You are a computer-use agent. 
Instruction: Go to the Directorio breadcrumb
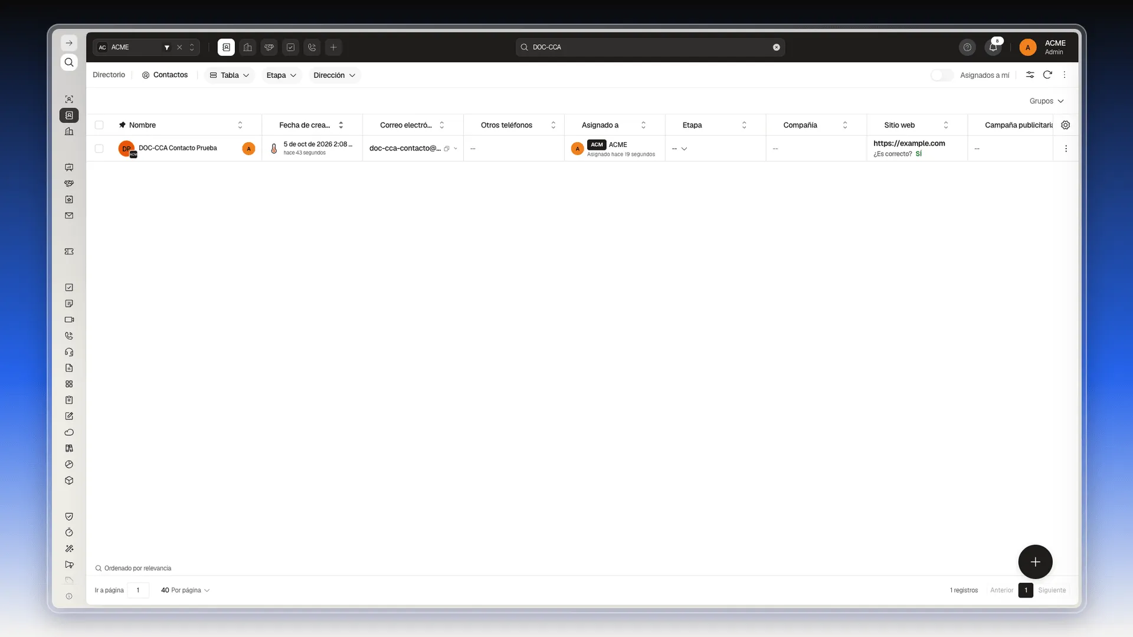[x=109, y=75]
